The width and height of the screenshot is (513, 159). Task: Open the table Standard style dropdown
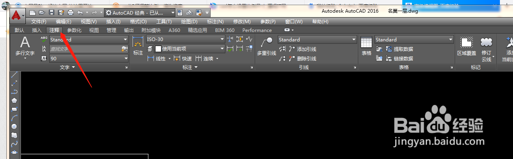pos(414,39)
